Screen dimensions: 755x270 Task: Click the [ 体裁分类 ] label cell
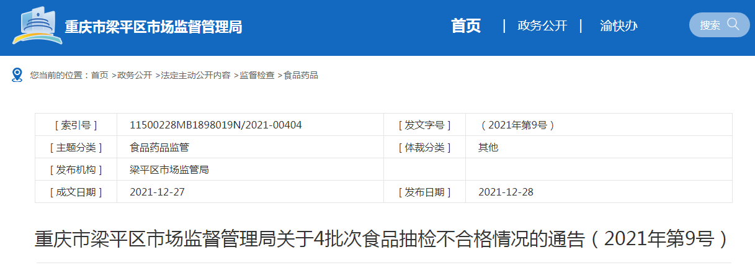point(424,147)
